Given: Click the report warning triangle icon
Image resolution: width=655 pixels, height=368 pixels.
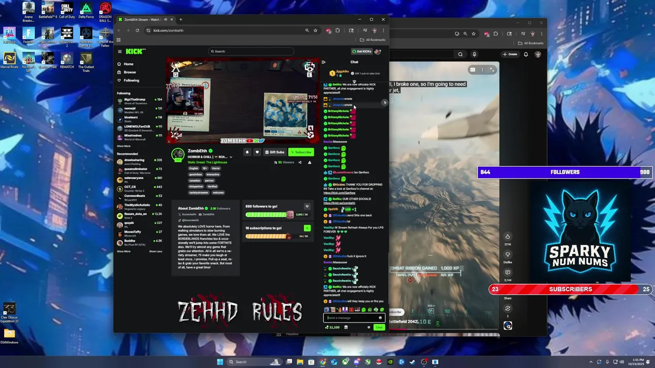Looking at the screenshot, I should [309, 162].
